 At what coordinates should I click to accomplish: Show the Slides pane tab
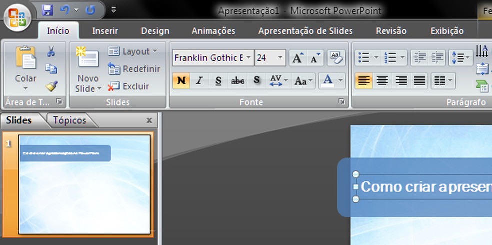coord(19,120)
